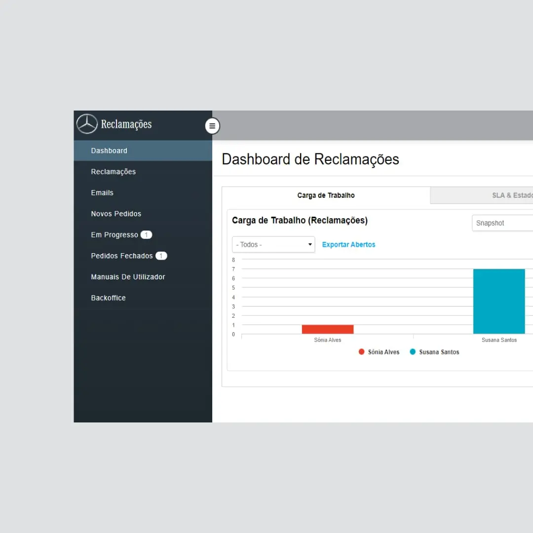Open the Reclamações sidebar item
The height and width of the screenshot is (533, 533).
[113, 171]
